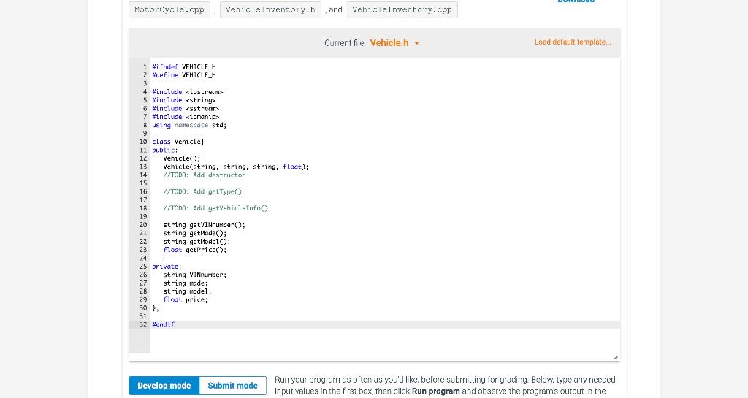Click the 'float getPrice();' line
This screenshot has height=398, width=748.
click(195, 250)
